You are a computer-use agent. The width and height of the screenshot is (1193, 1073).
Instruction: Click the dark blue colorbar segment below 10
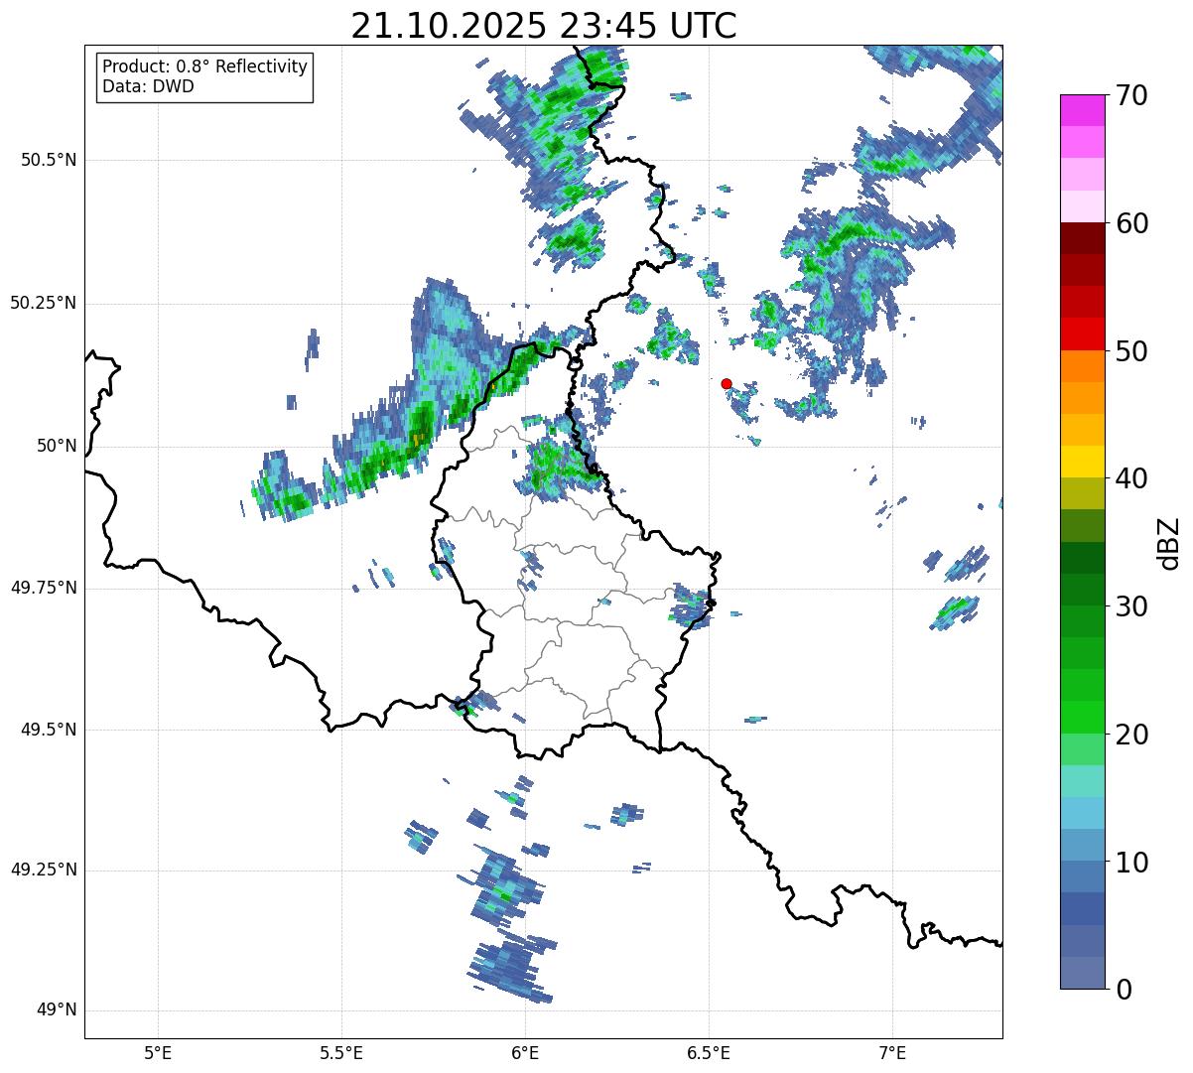pyautogui.click(x=1082, y=909)
